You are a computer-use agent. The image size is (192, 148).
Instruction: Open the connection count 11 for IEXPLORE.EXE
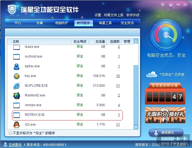click(118, 86)
